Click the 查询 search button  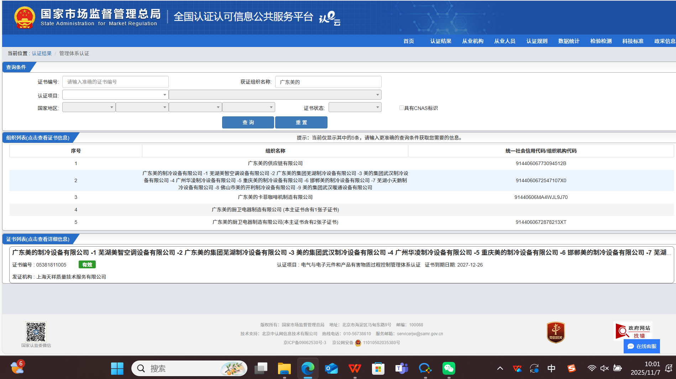(x=248, y=122)
